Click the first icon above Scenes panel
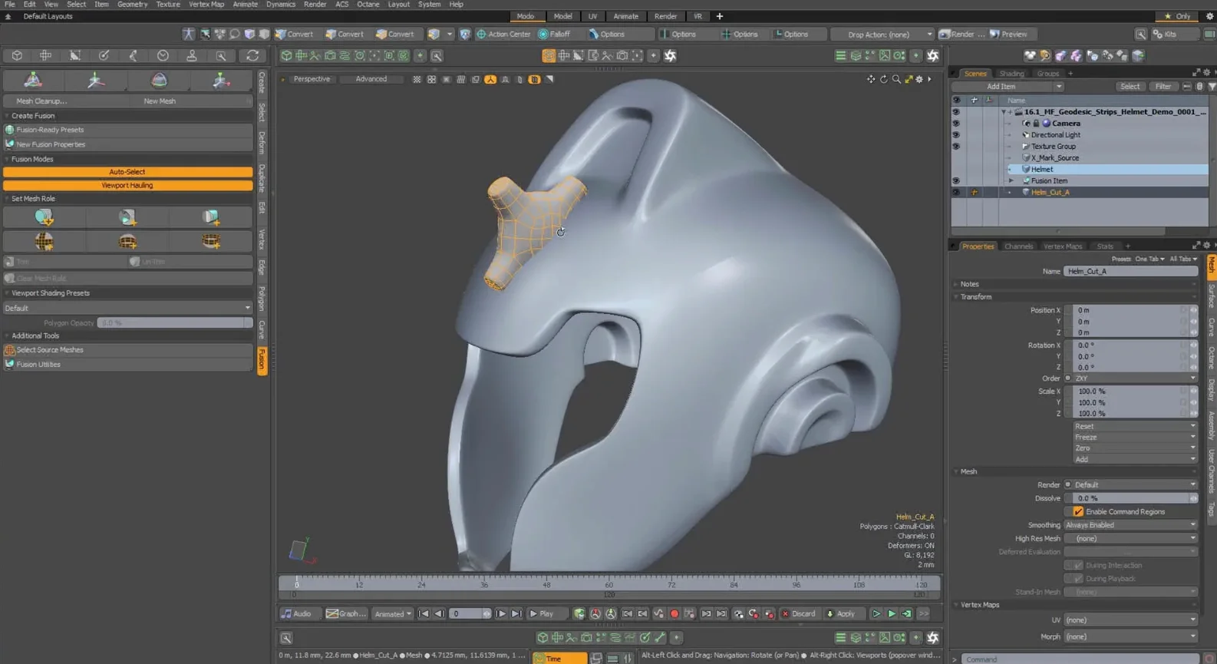The height and width of the screenshot is (664, 1217). click(x=1030, y=55)
